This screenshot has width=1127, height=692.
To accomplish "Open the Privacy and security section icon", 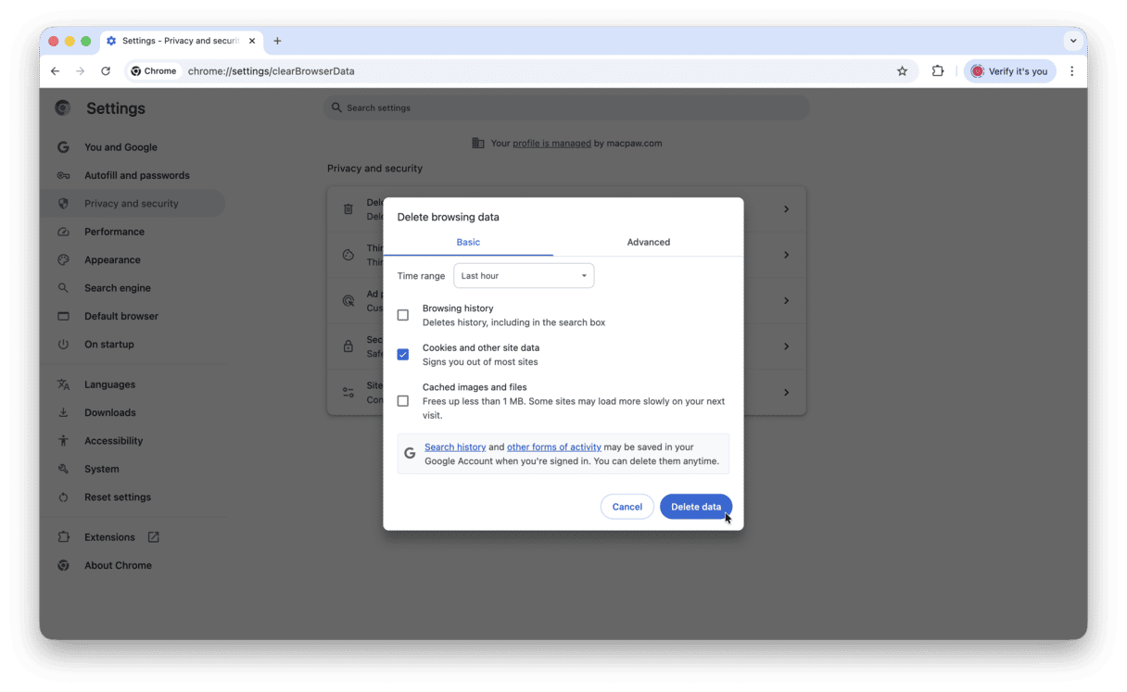I will 62,203.
